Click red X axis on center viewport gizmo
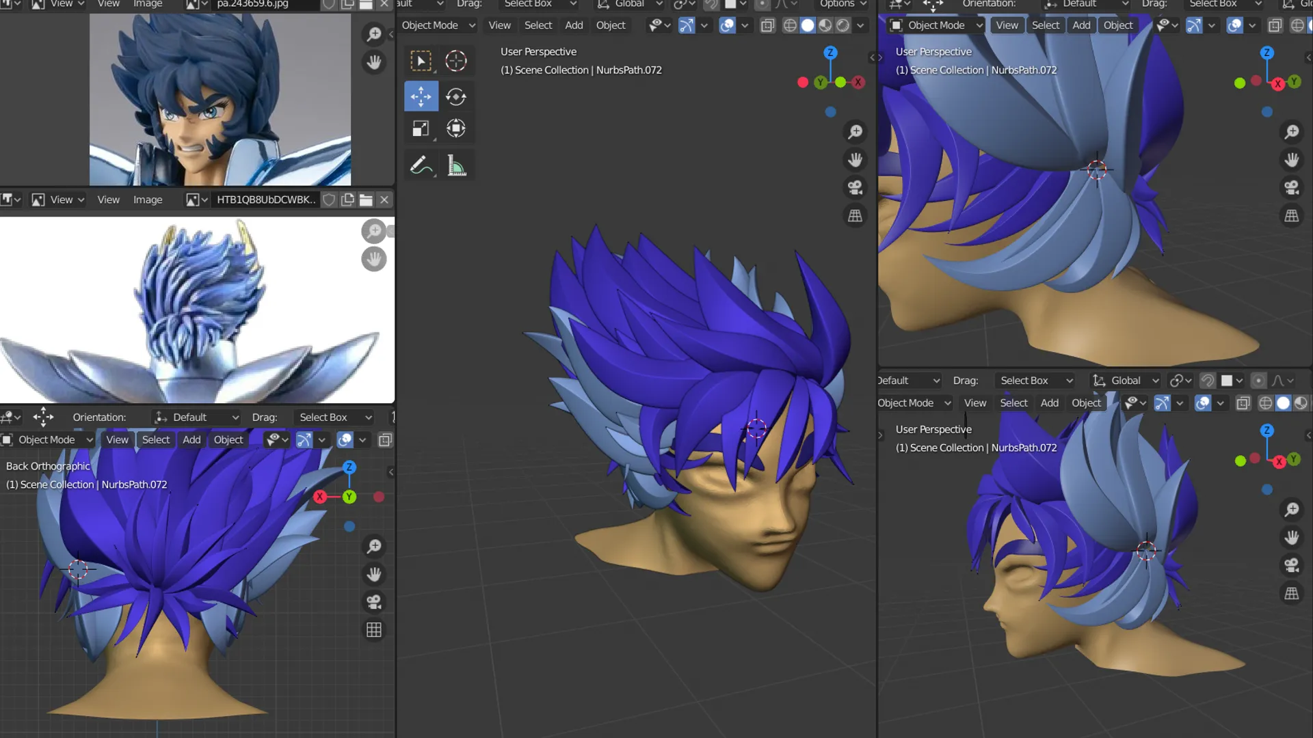 (858, 82)
